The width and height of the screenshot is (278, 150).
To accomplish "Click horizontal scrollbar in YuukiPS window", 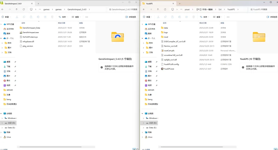I will pos(192,147).
